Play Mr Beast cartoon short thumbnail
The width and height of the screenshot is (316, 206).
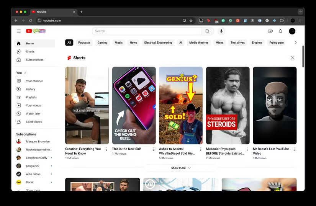point(275,106)
